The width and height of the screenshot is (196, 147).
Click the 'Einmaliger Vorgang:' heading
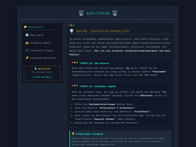click(90, 134)
